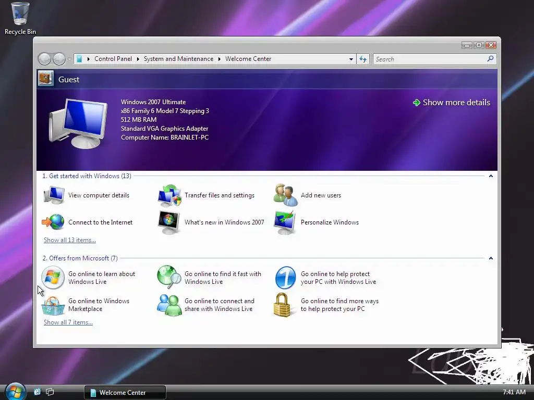Click the Guest user name text
This screenshot has height=400, width=534.
(69, 79)
